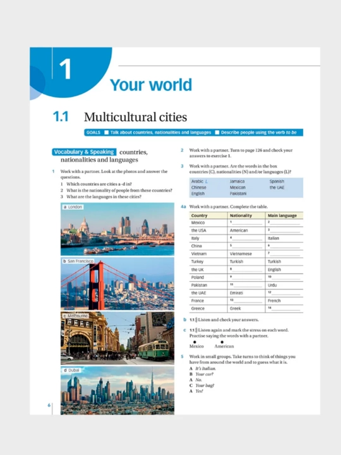Click the Country column header
Screen dimensions: 341x455
pos(200,215)
